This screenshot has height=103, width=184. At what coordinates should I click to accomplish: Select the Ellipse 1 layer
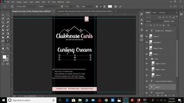click(162, 75)
